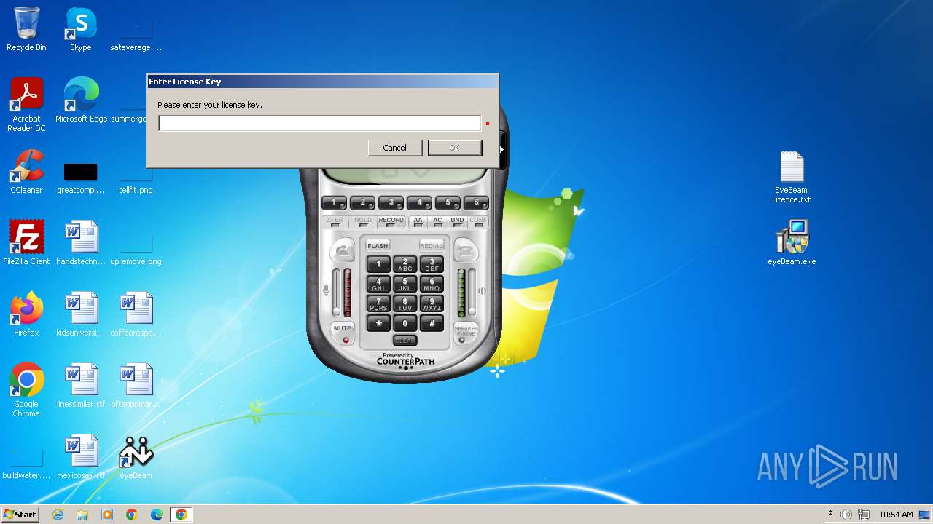Focus the license key text field

319,124
